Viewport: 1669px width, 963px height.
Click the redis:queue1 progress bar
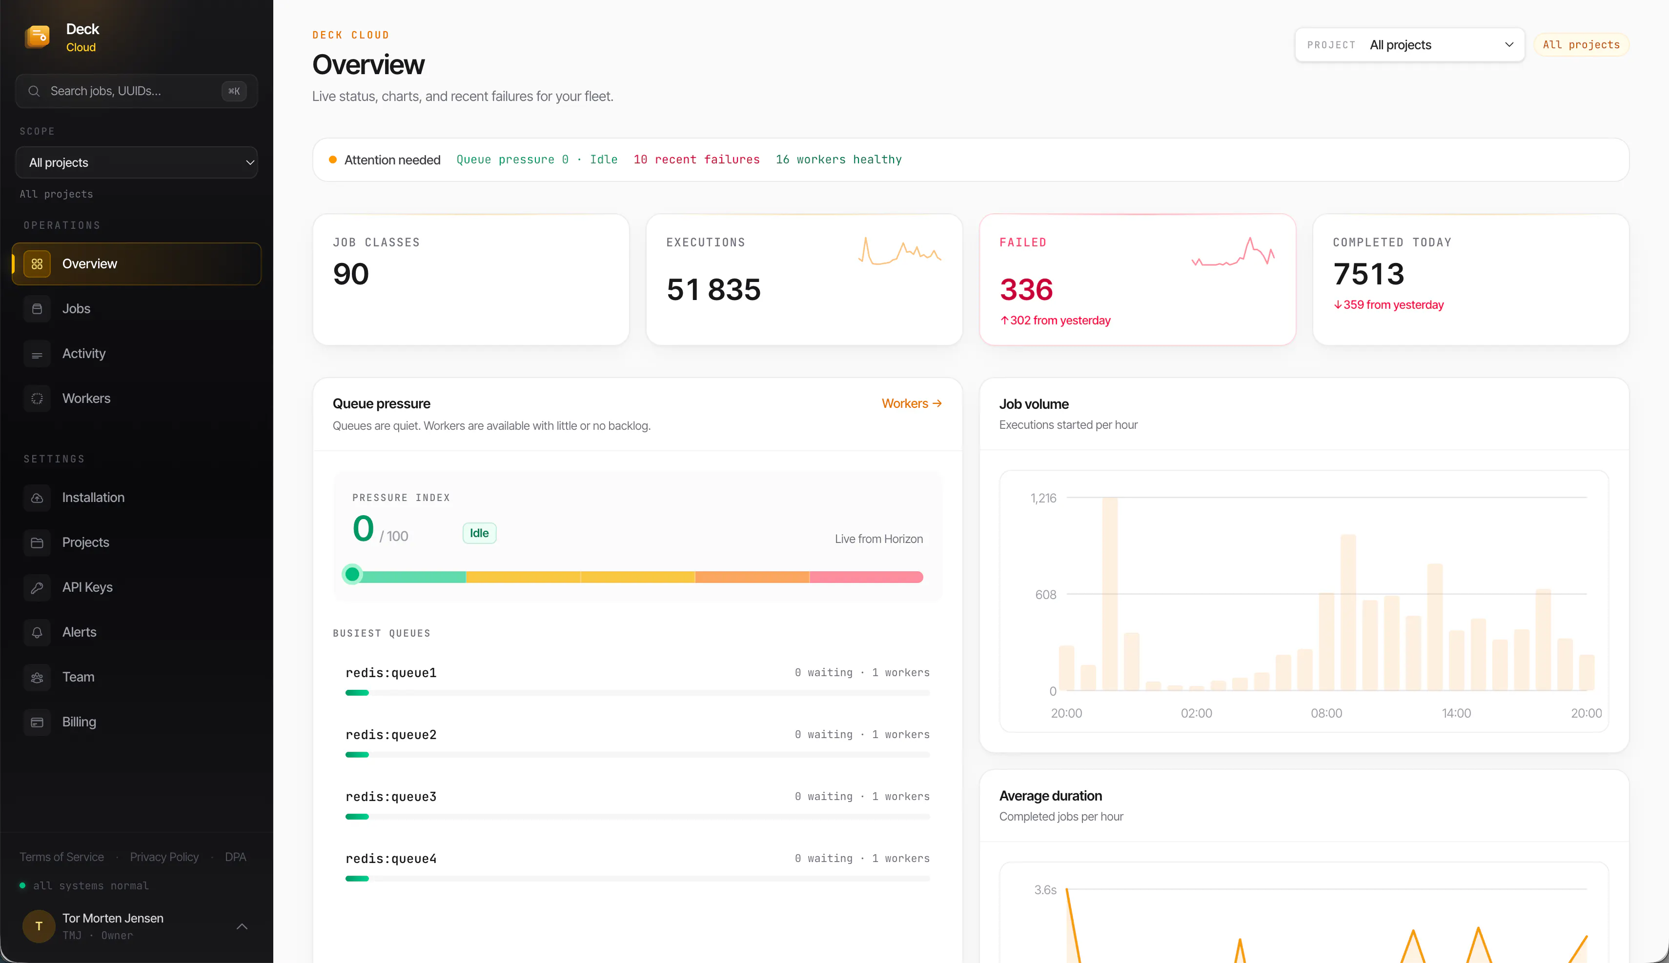[x=638, y=693]
